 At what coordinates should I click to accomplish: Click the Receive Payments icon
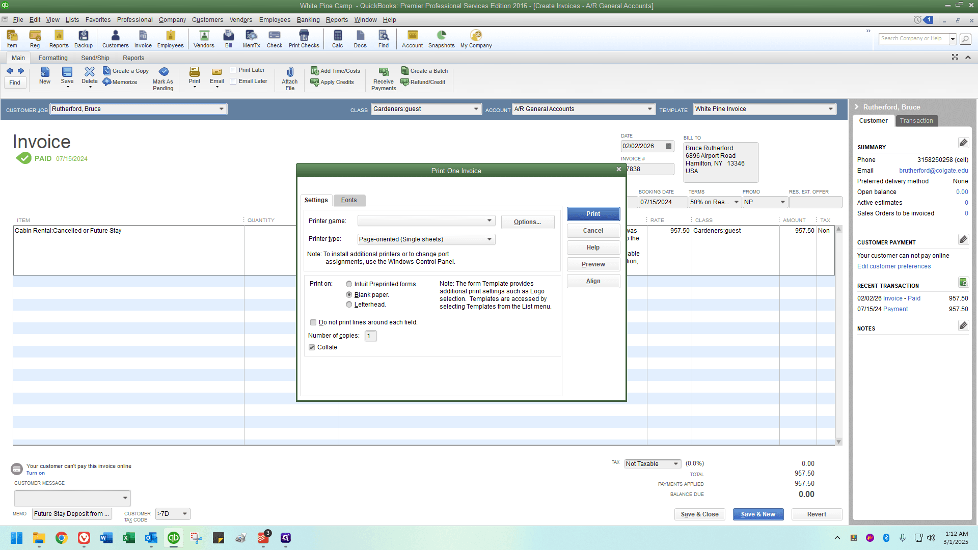(x=384, y=78)
